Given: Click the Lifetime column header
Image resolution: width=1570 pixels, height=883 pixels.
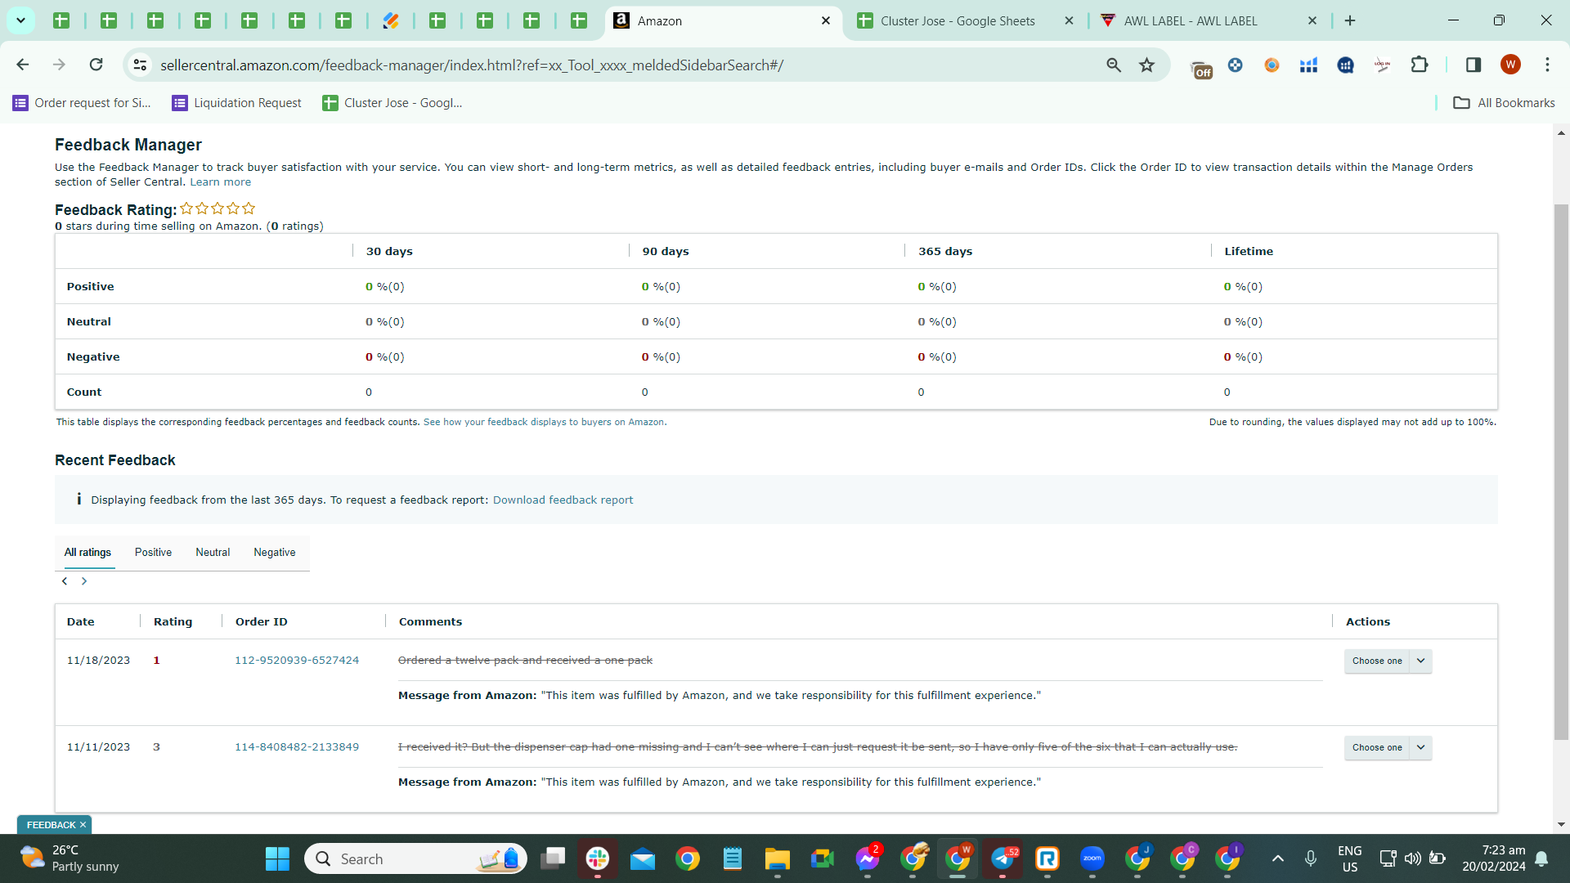Looking at the screenshot, I should coord(1249,251).
